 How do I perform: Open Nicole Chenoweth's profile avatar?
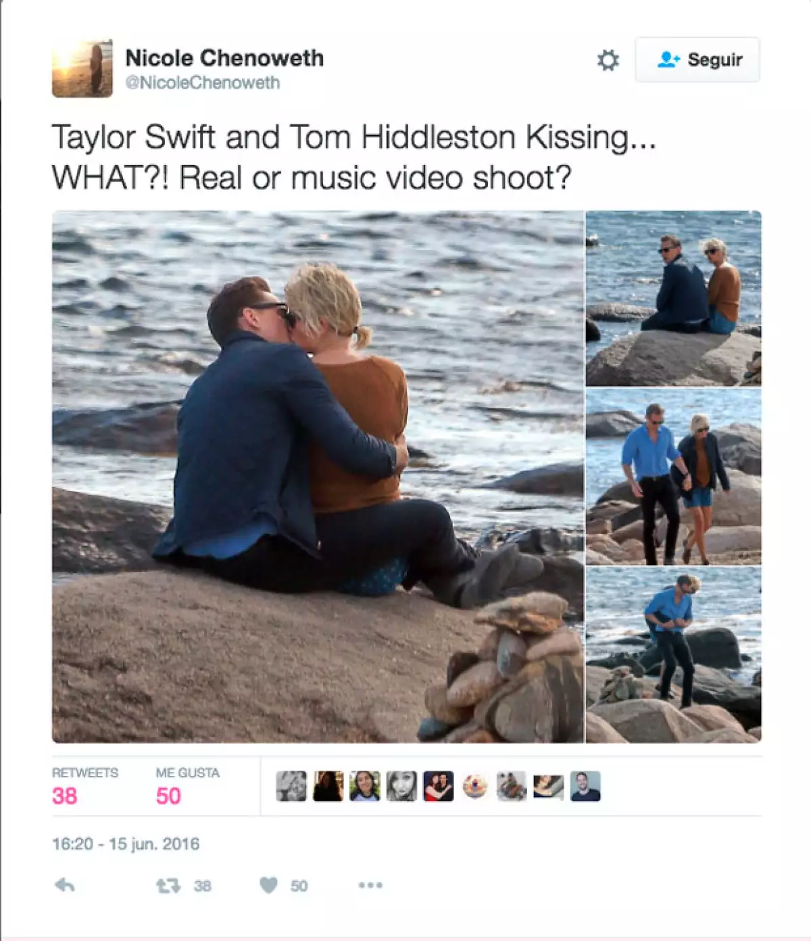point(82,68)
